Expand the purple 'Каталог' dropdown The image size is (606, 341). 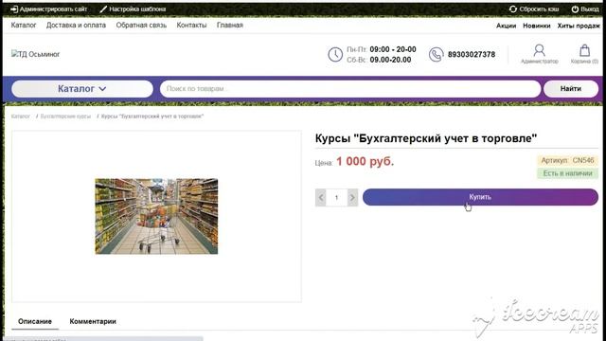[x=82, y=89]
